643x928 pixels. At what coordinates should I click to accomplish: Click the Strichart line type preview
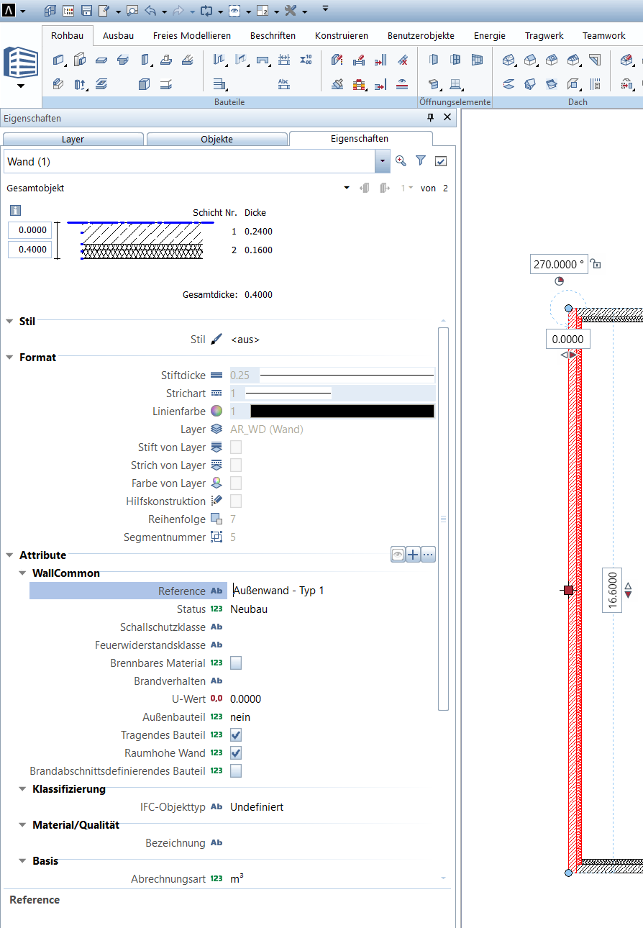[288, 394]
